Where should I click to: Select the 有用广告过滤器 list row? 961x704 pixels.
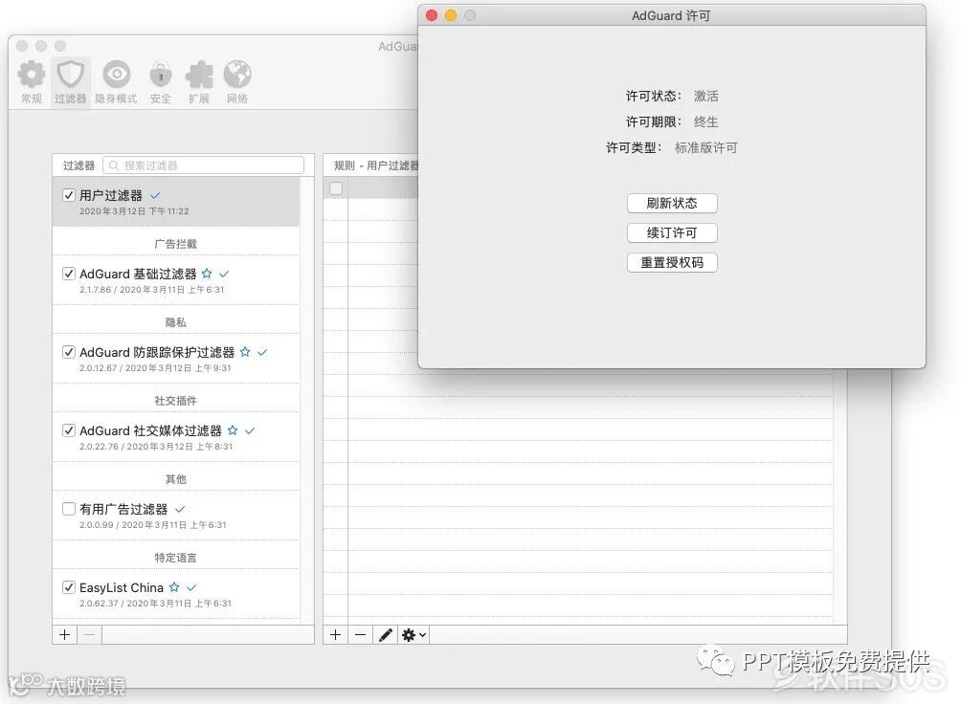tap(176, 516)
